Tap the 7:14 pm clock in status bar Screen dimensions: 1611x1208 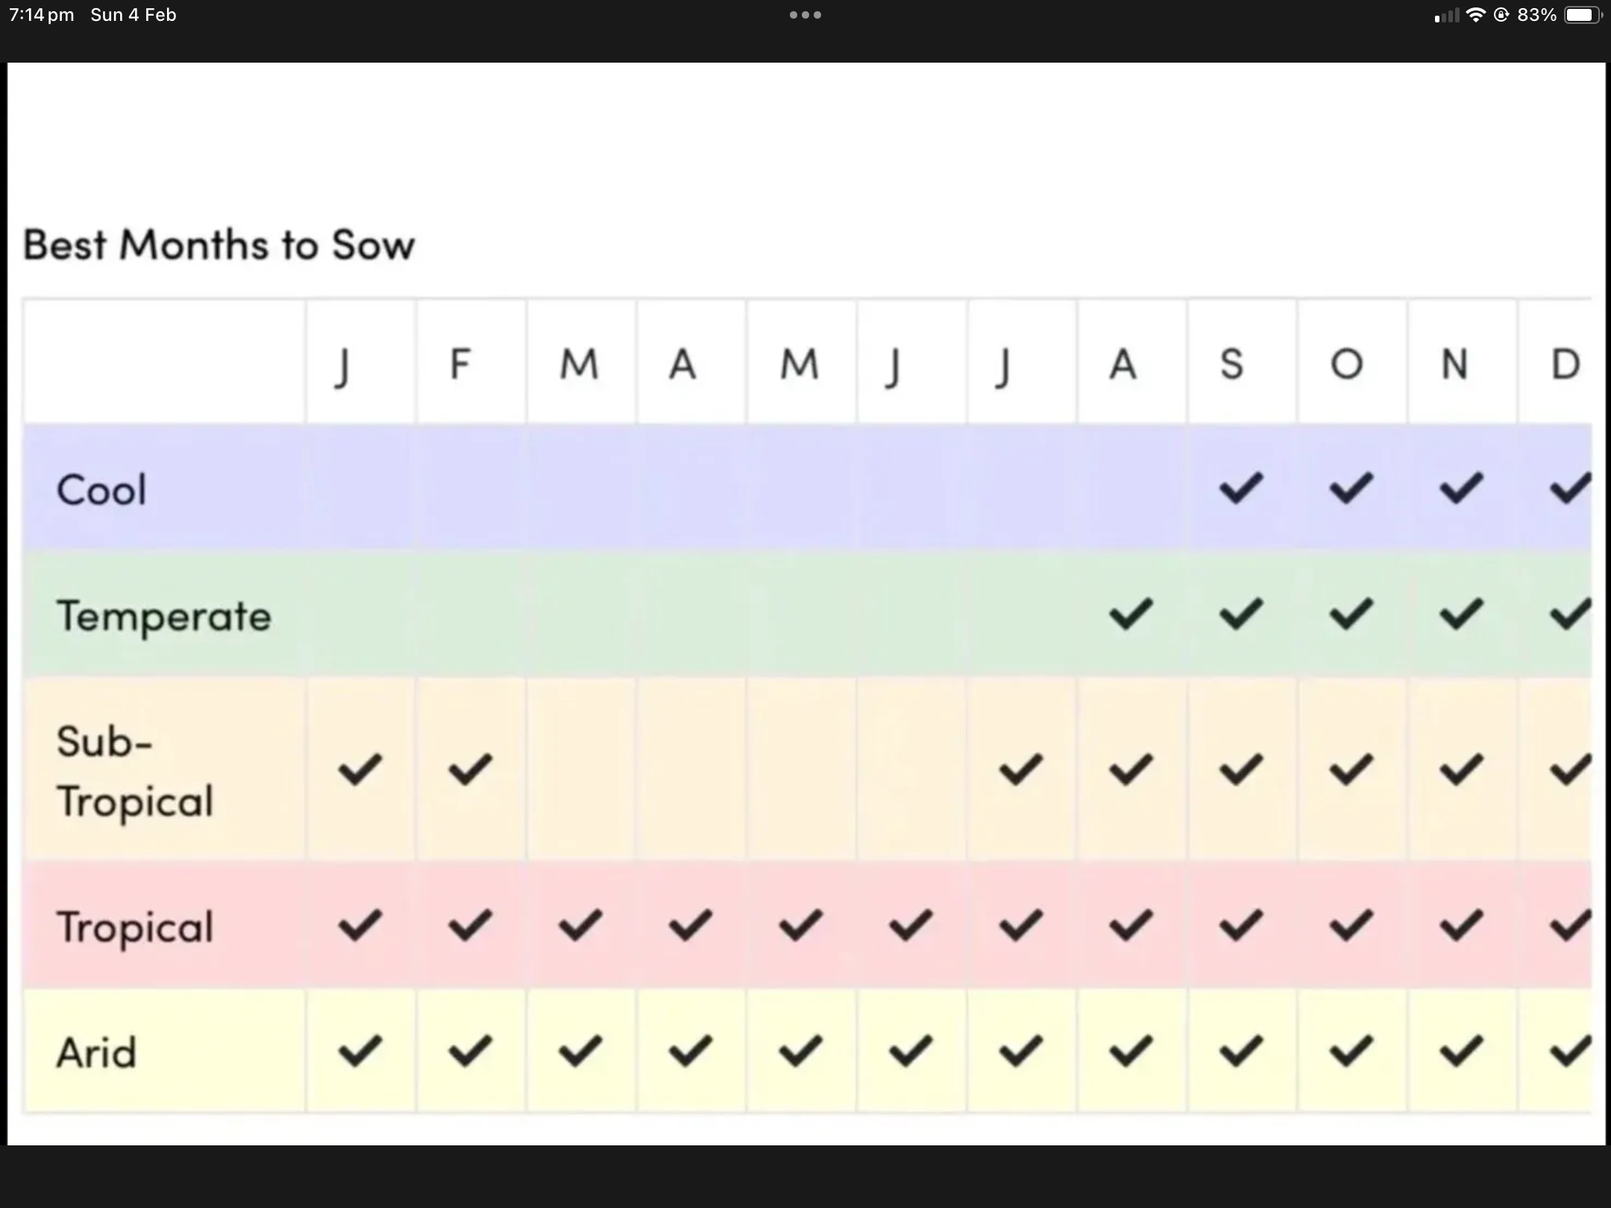42,15
